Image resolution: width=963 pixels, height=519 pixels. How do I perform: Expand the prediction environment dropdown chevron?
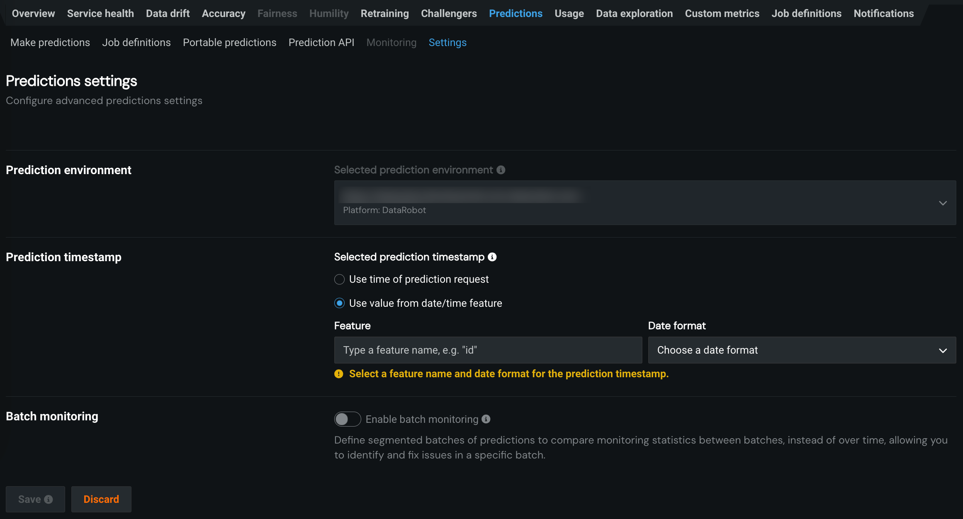[943, 203]
